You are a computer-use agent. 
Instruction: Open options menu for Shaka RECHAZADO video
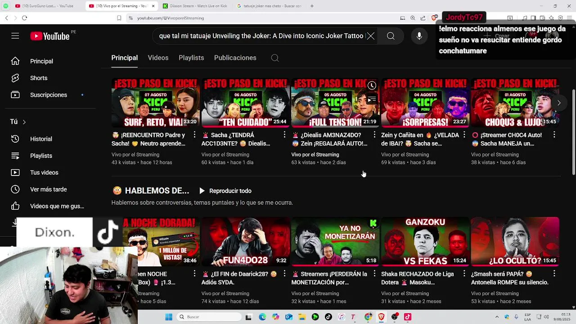[x=464, y=274]
